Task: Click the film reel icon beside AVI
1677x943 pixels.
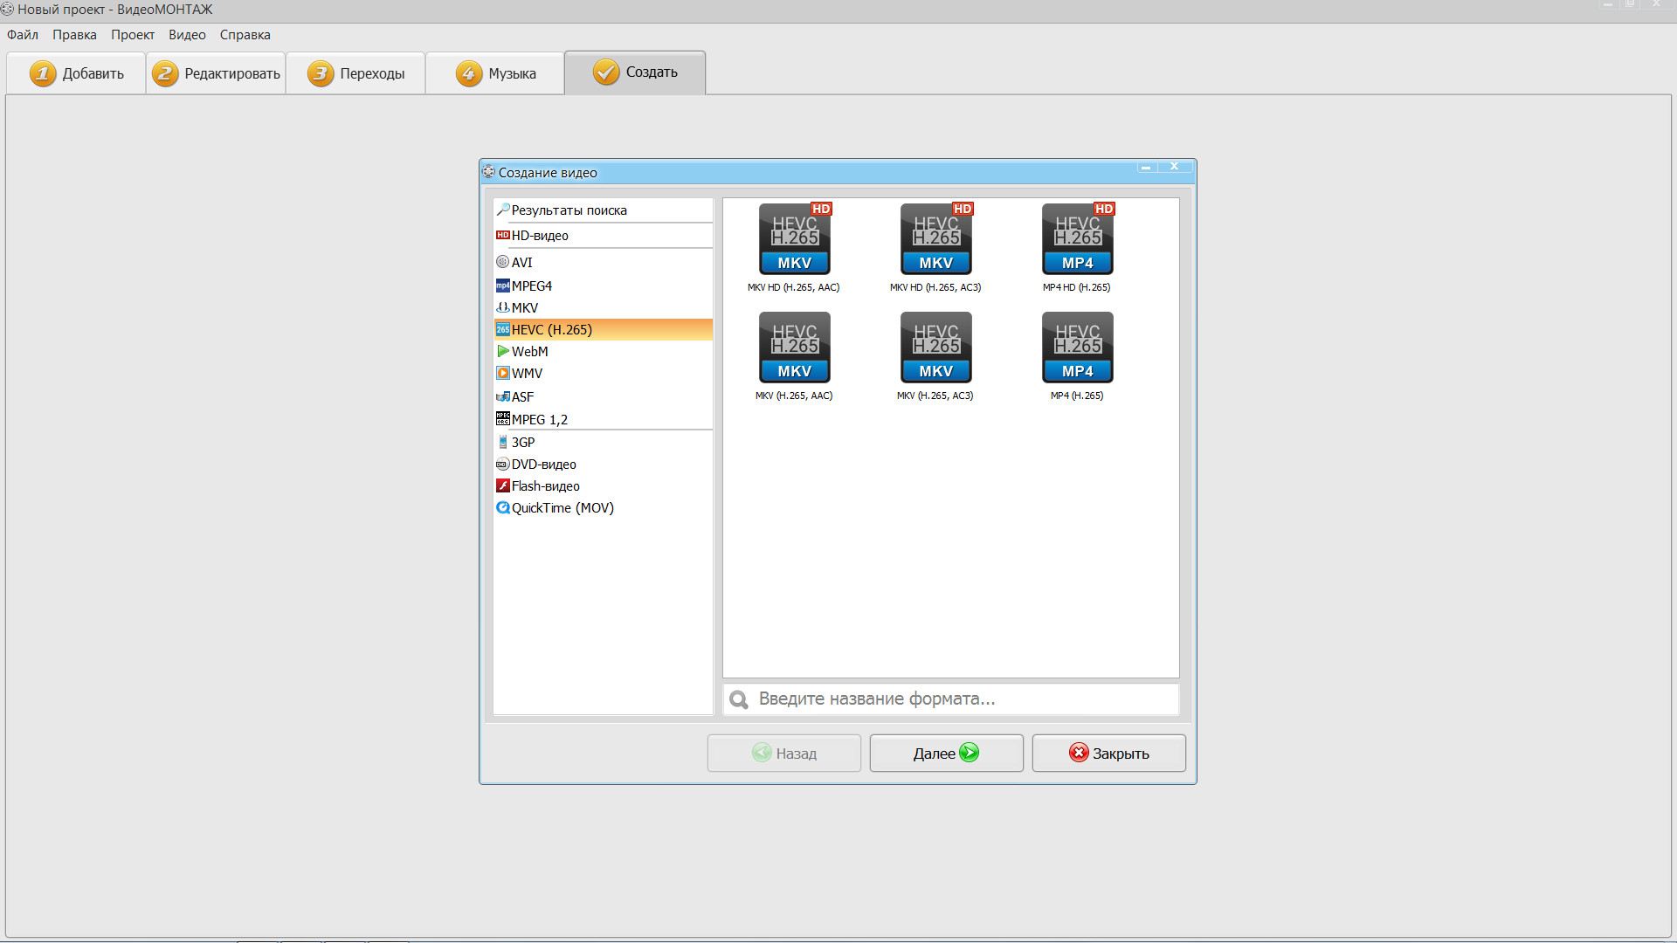Action: coord(503,262)
